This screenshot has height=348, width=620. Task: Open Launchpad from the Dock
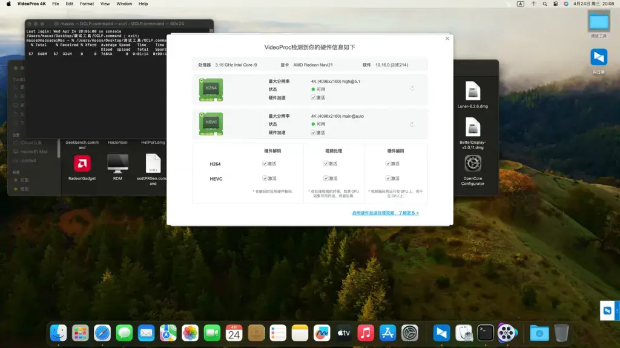[x=81, y=333]
